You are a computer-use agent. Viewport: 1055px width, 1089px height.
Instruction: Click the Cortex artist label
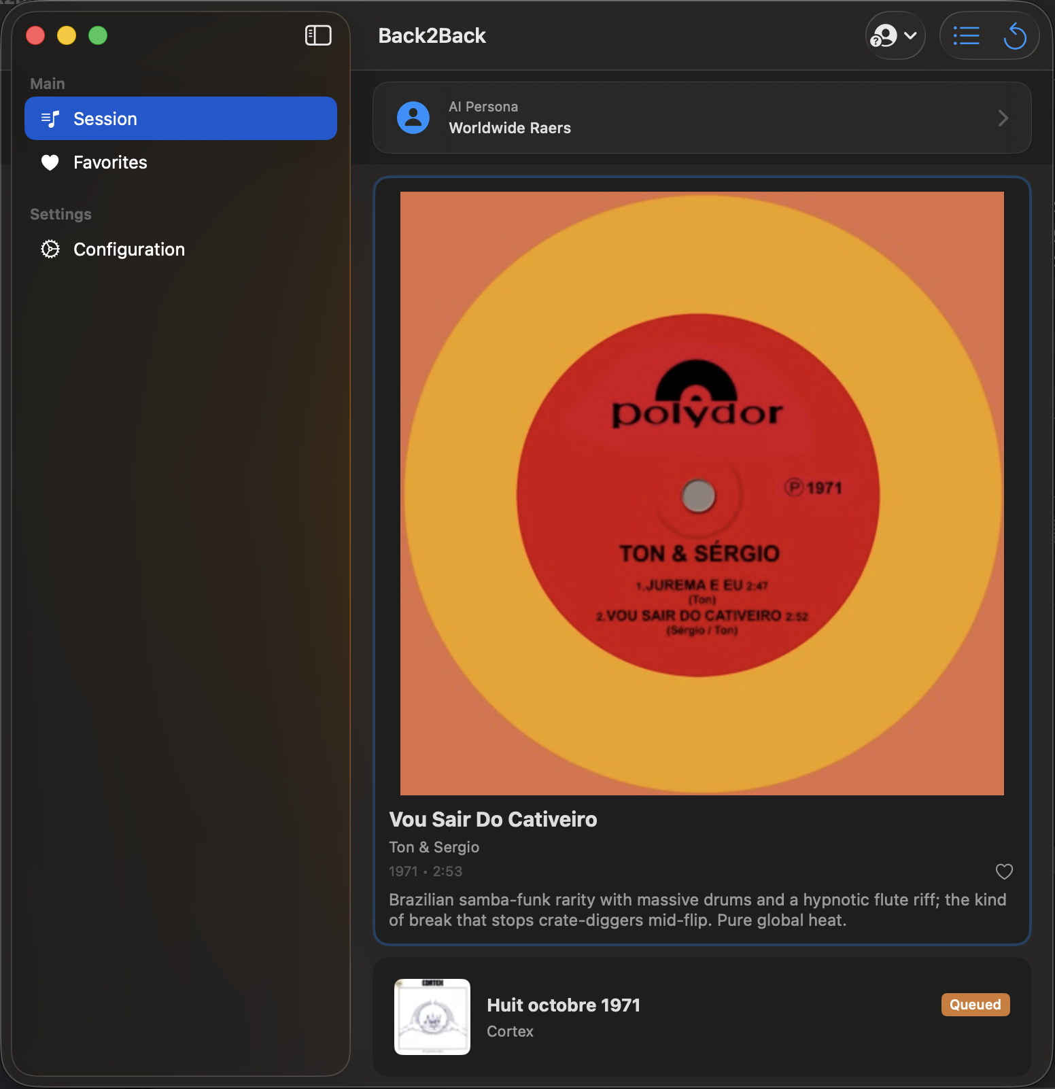click(x=510, y=1031)
